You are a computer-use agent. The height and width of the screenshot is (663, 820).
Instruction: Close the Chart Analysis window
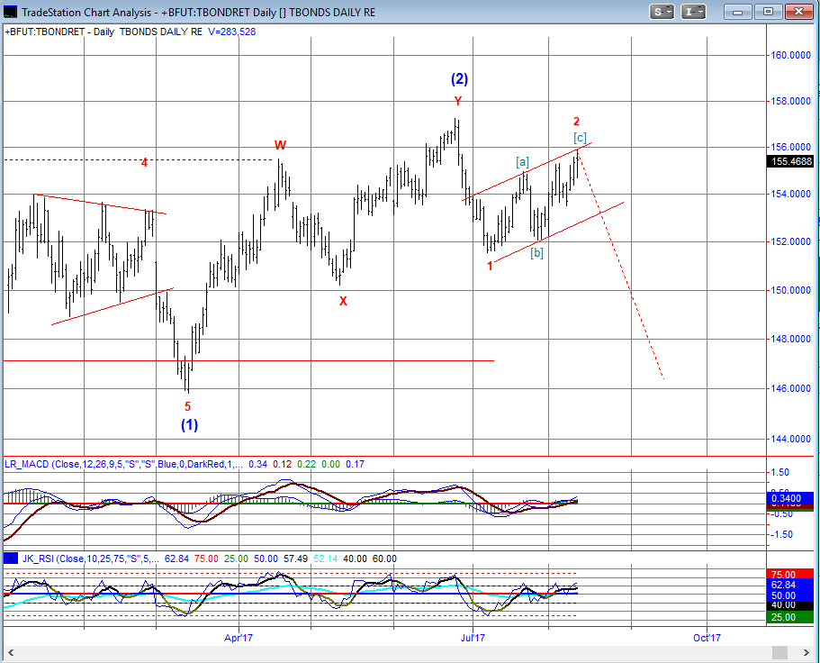tap(798, 12)
